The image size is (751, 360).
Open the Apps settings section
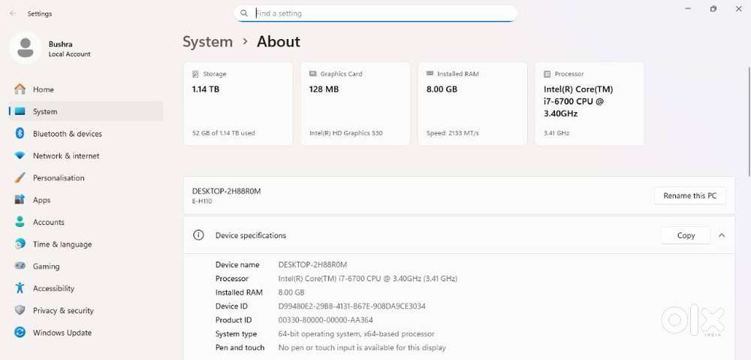point(41,200)
